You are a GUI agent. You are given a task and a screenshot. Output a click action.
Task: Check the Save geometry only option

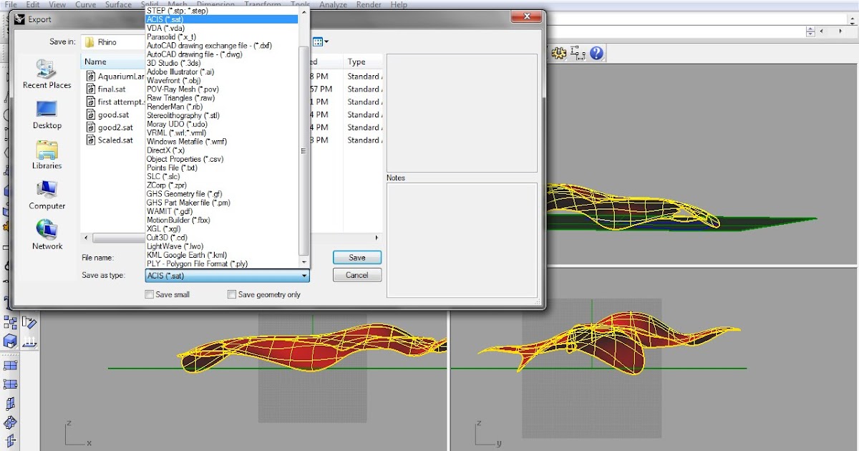(x=231, y=294)
